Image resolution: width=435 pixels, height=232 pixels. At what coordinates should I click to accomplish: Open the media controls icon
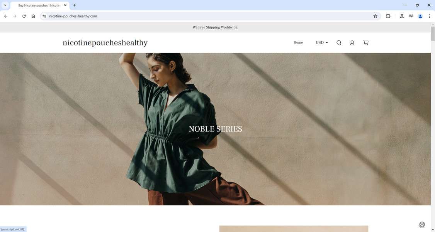point(411,16)
